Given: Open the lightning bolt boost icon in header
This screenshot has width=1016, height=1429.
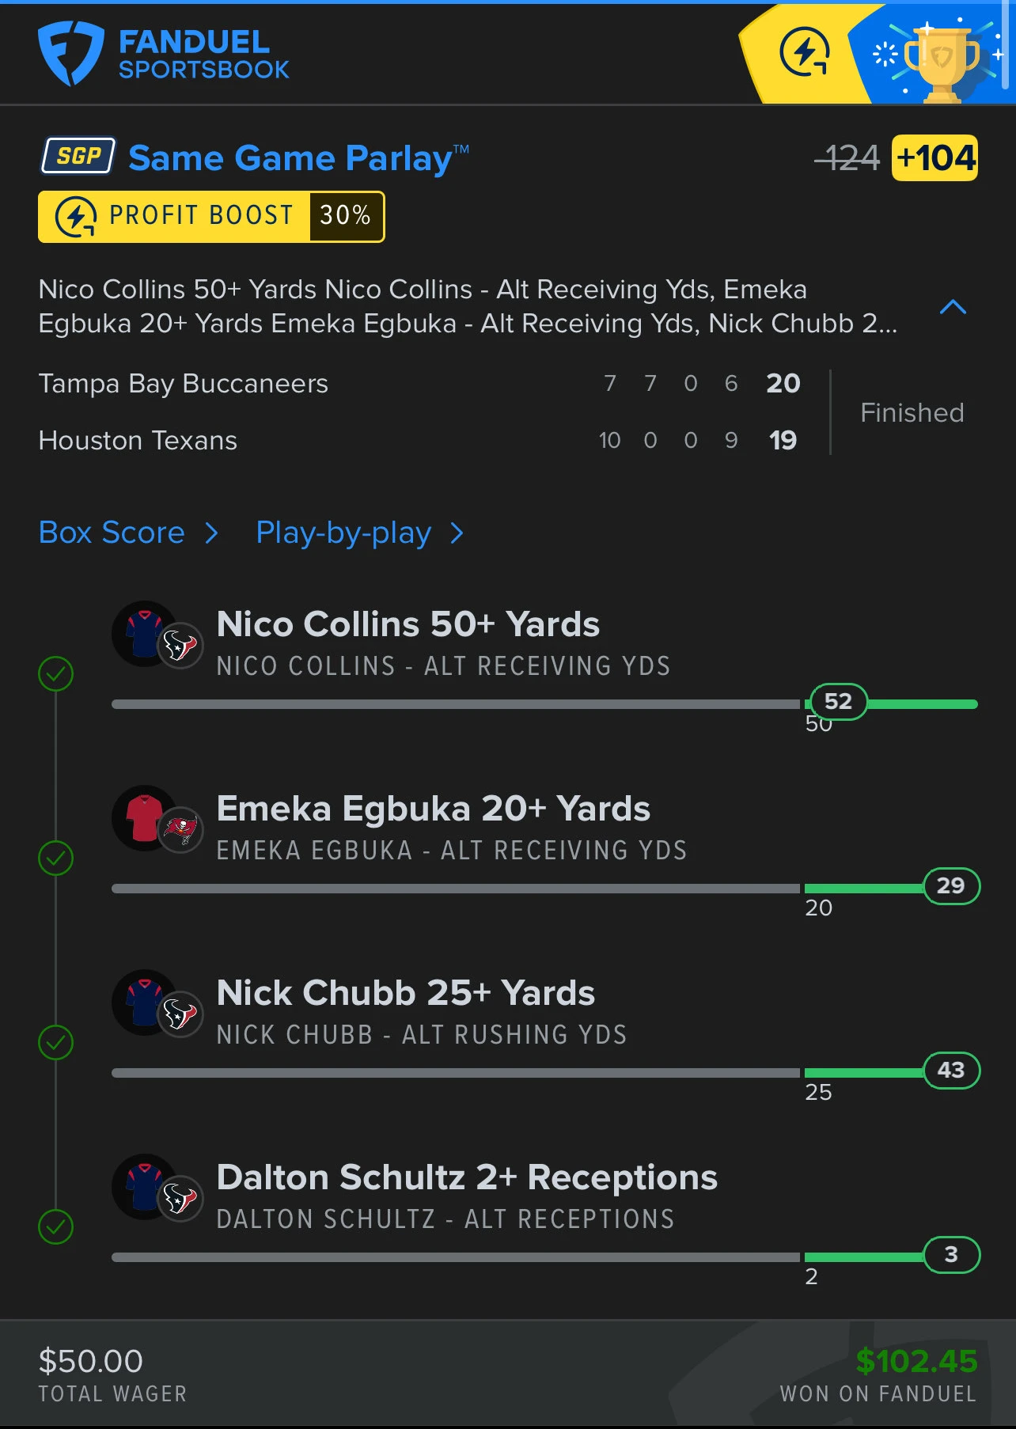Looking at the screenshot, I should [805, 53].
